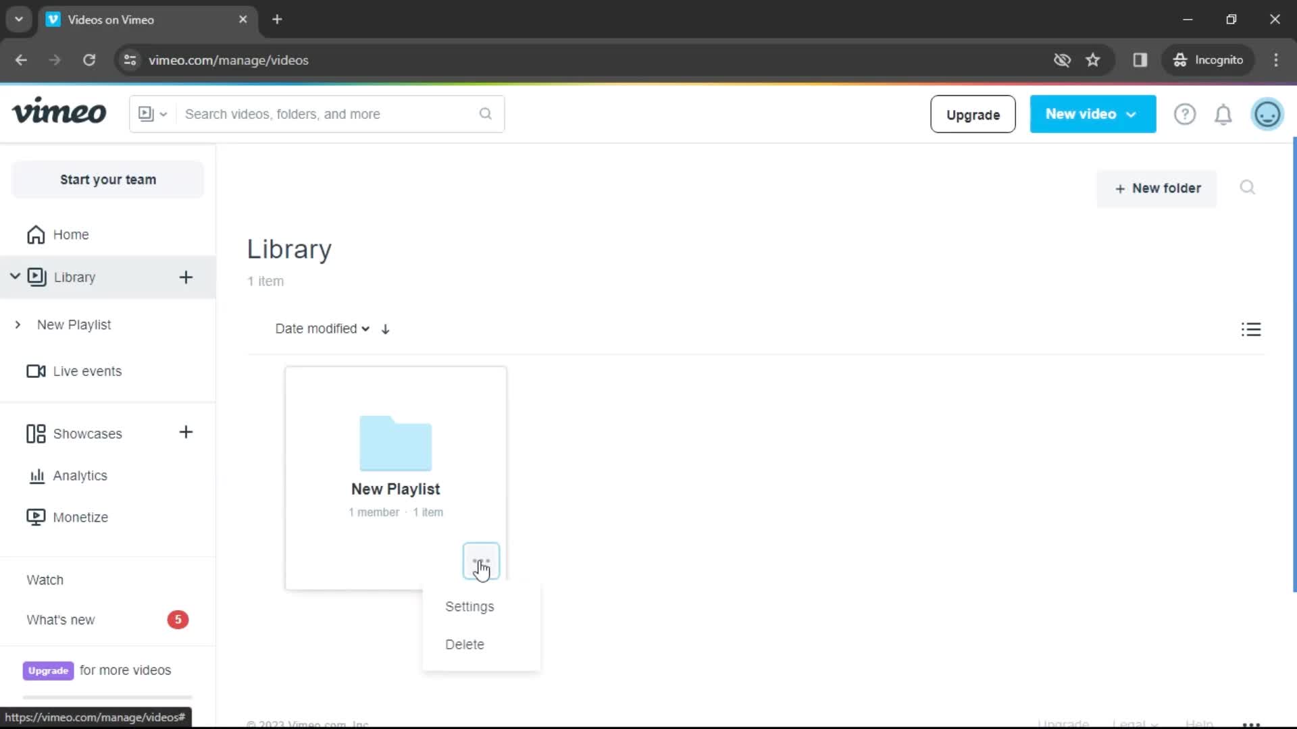Click the New Playlist folder thumbnail

click(x=395, y=442)
